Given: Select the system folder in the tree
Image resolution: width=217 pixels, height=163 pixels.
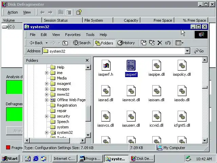Looking at the screenshot, I should (x=63, y=127).
